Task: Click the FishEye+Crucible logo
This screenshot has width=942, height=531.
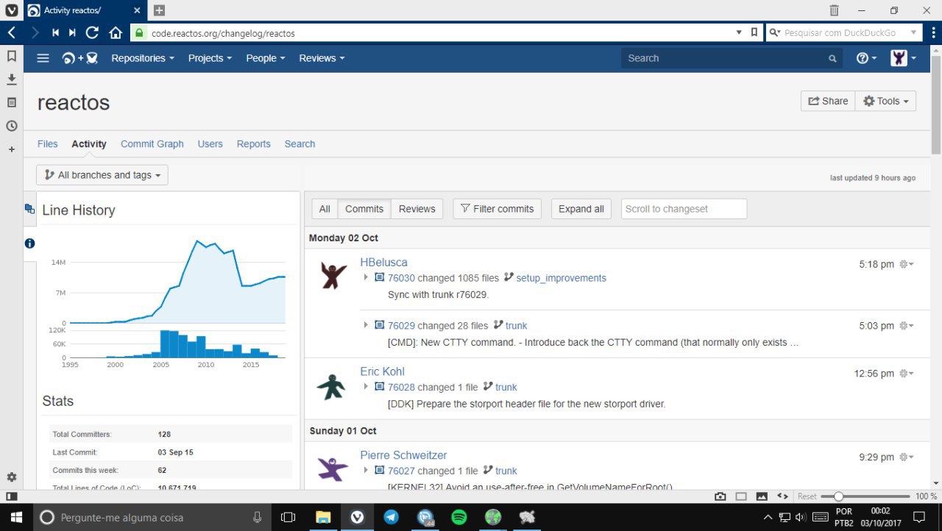Action: click(x=80, y=58)
